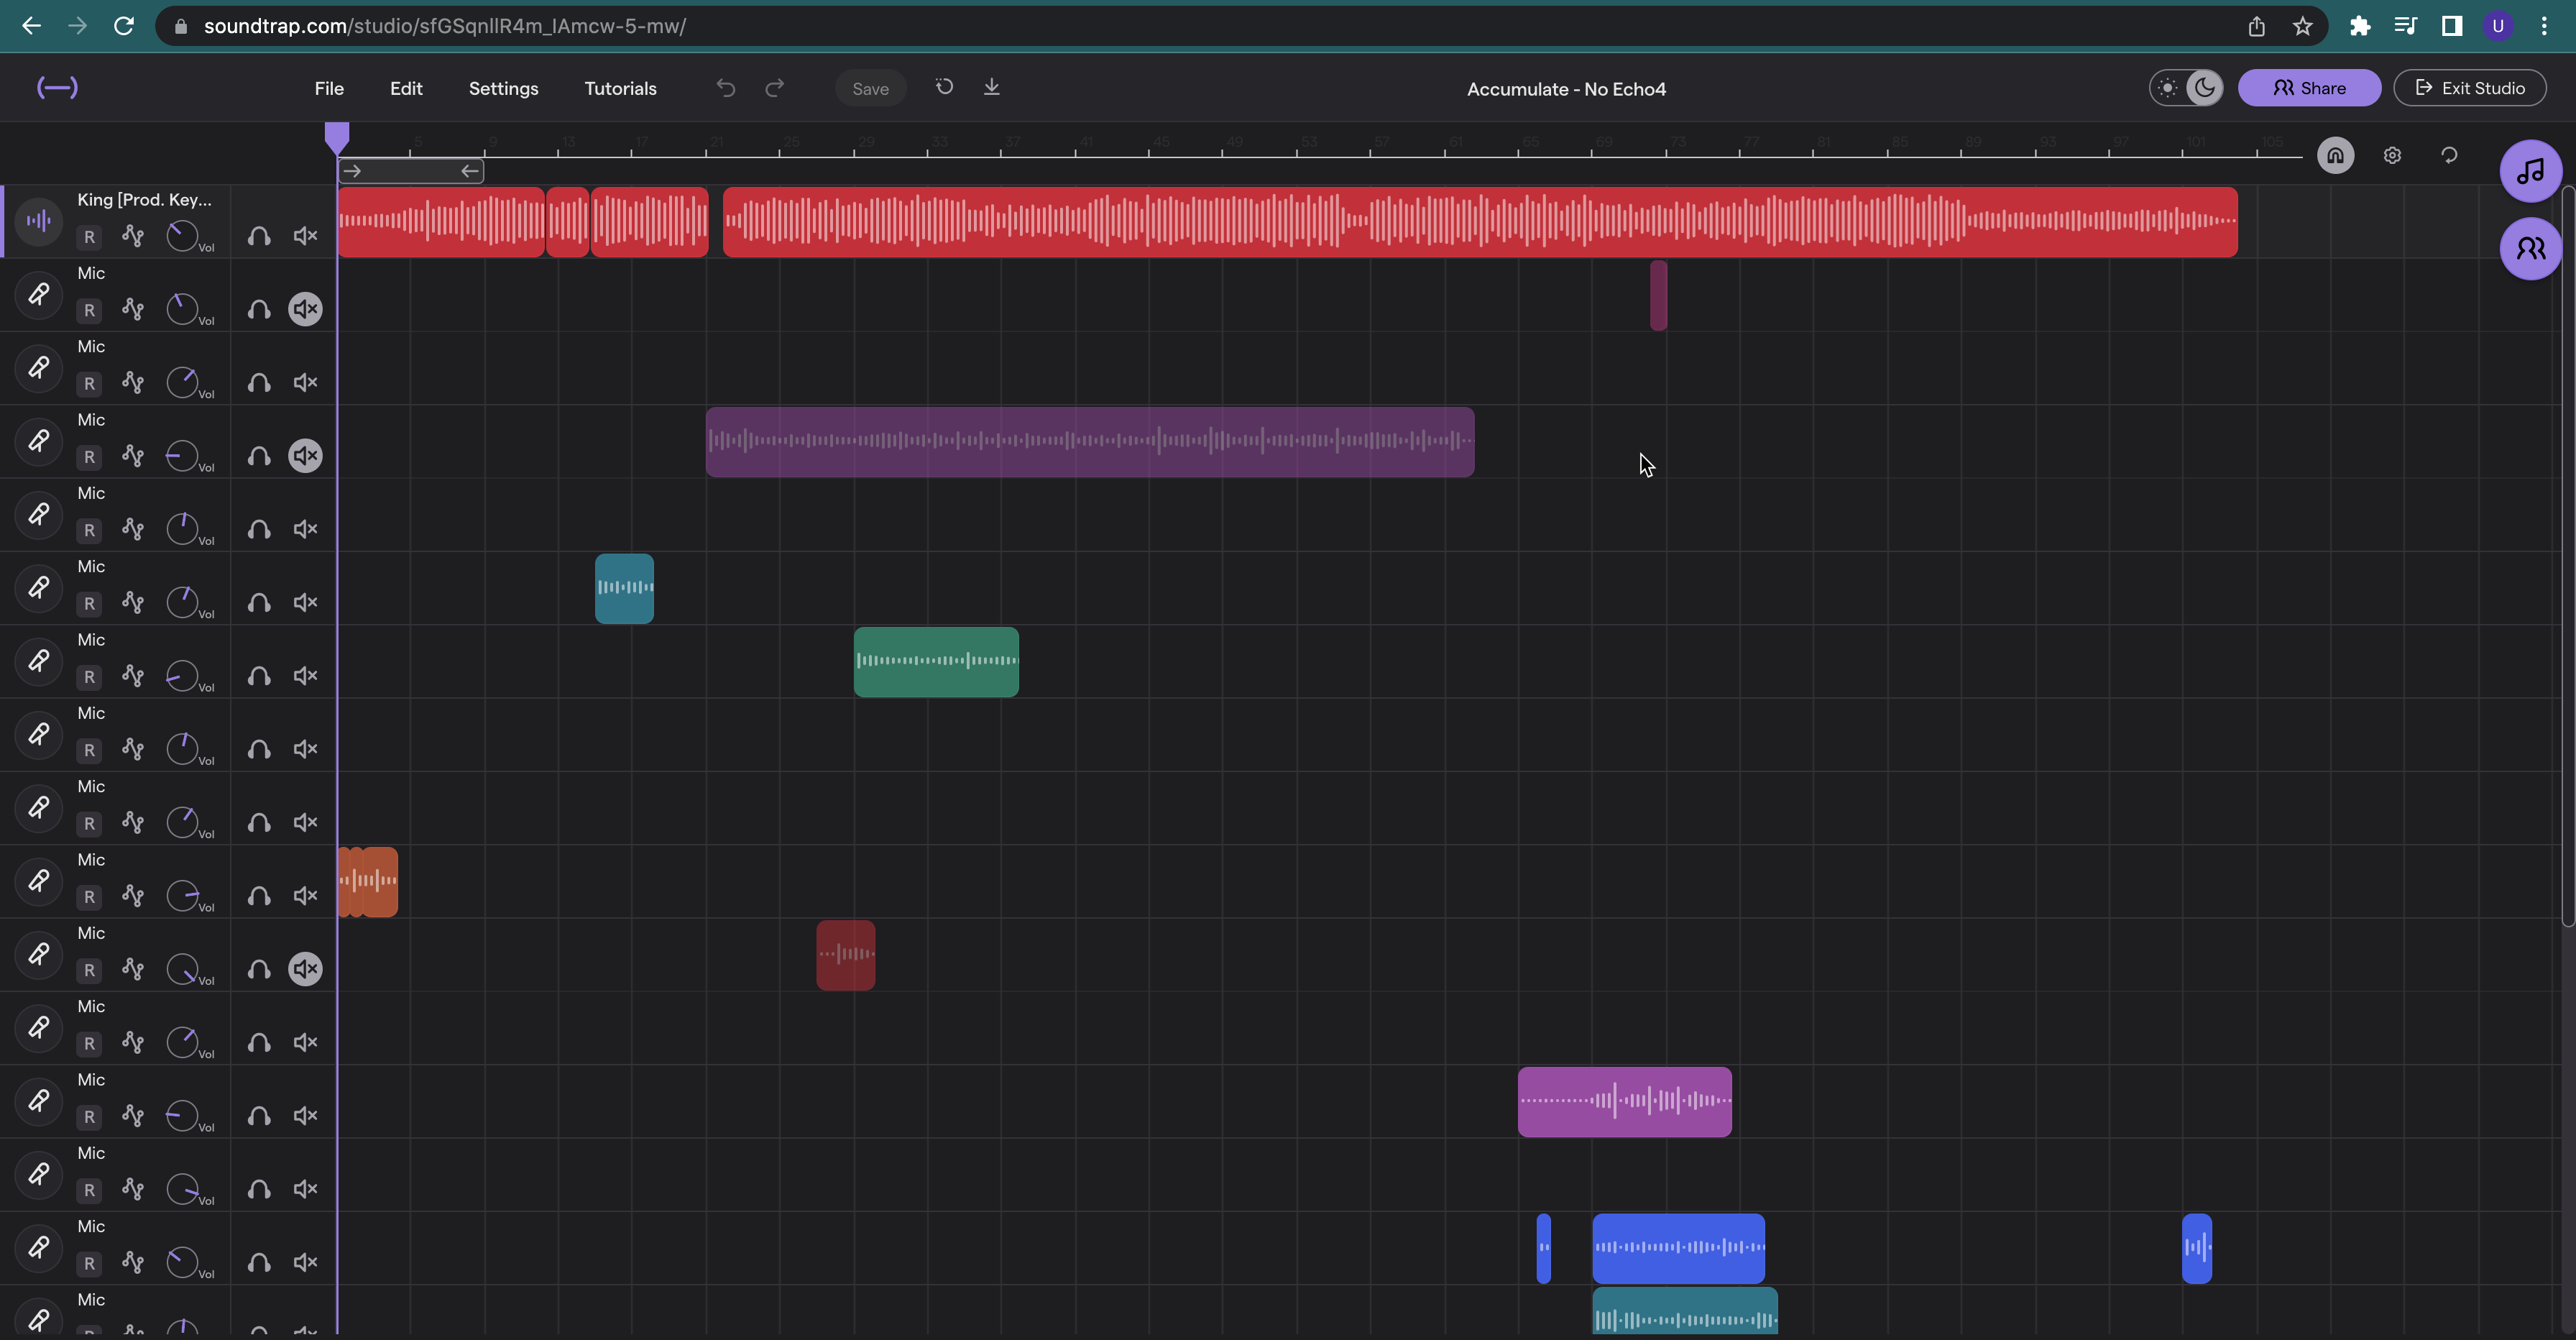Open the File menu

pos(329,88)
